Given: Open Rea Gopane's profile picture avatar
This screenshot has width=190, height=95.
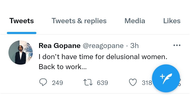Looking at the screenshot, I should (21, 53).
